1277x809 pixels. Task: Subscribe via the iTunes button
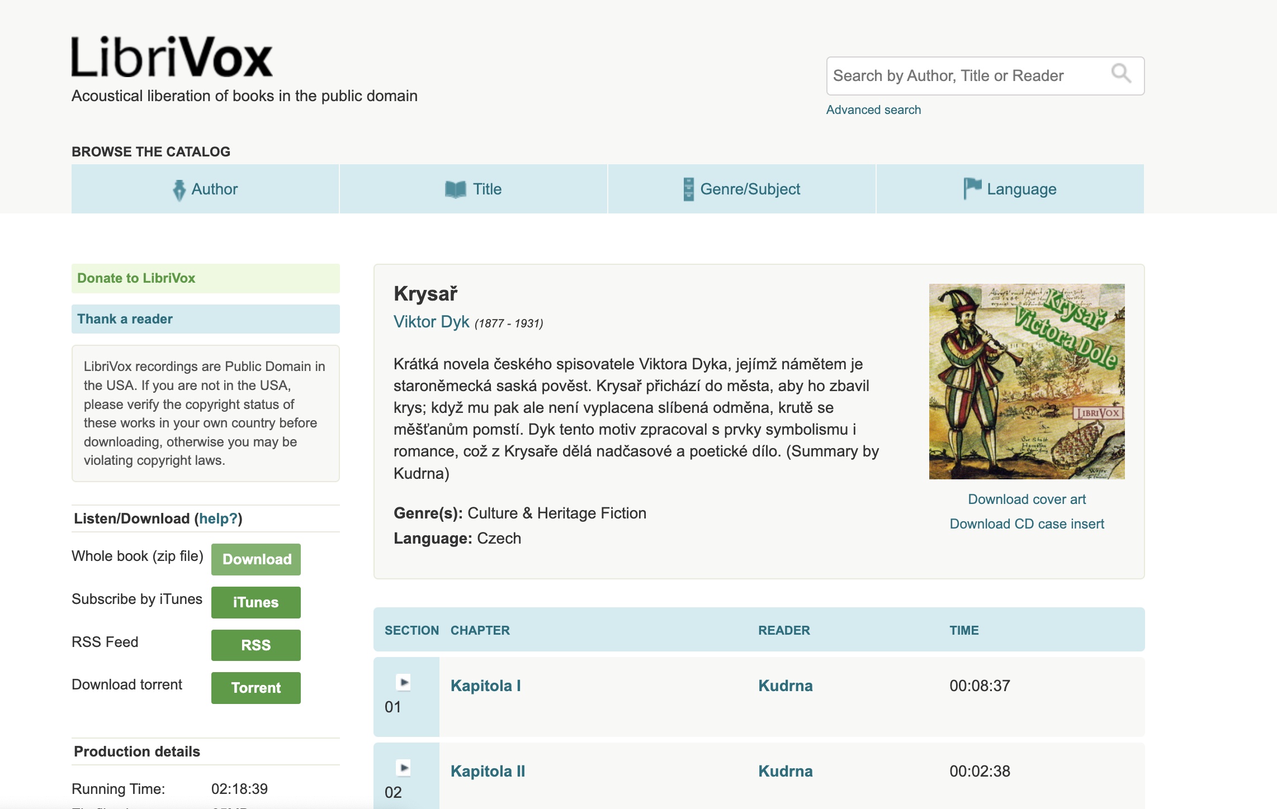point(256,602)
